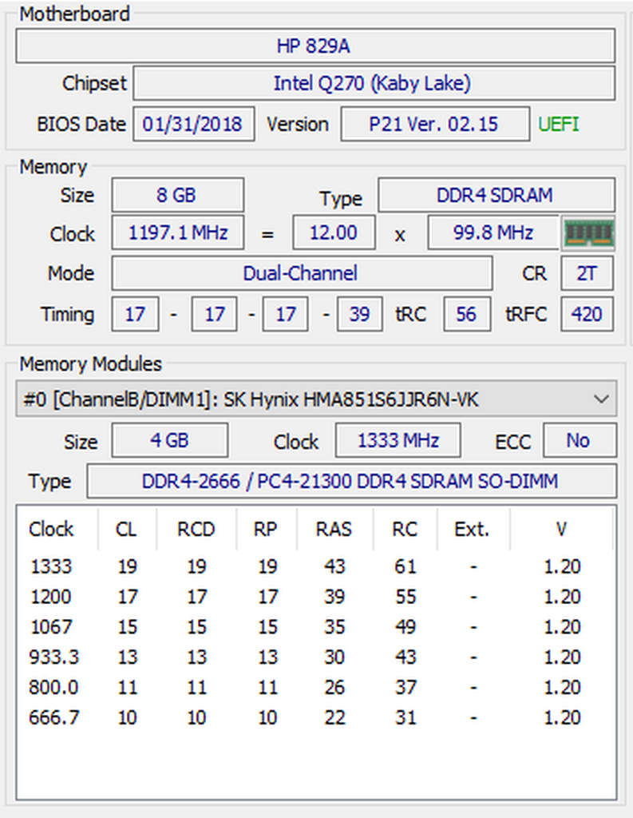
Task: Select the BIOS version P21 Ver. 02.15 field
Action: 433,124
